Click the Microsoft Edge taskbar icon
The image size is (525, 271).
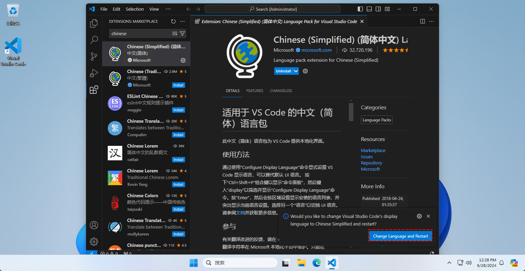coord(316,263)
